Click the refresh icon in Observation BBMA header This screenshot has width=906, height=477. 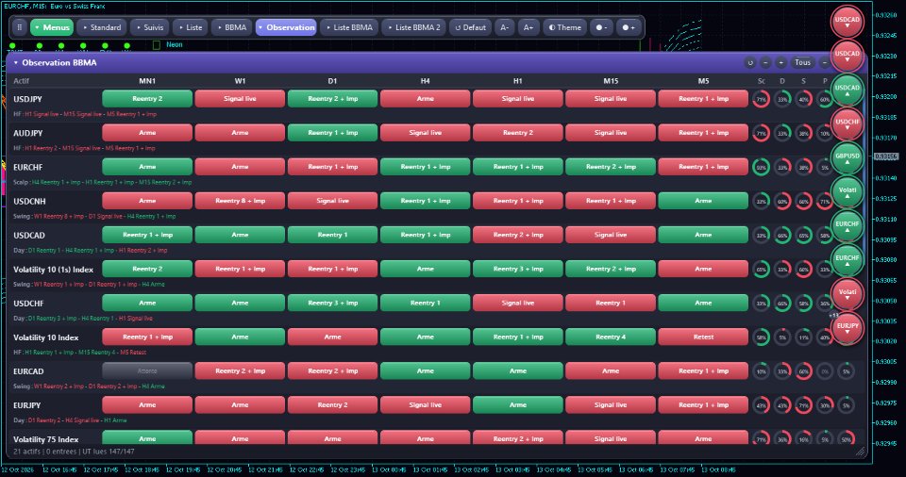click(750, 62)
